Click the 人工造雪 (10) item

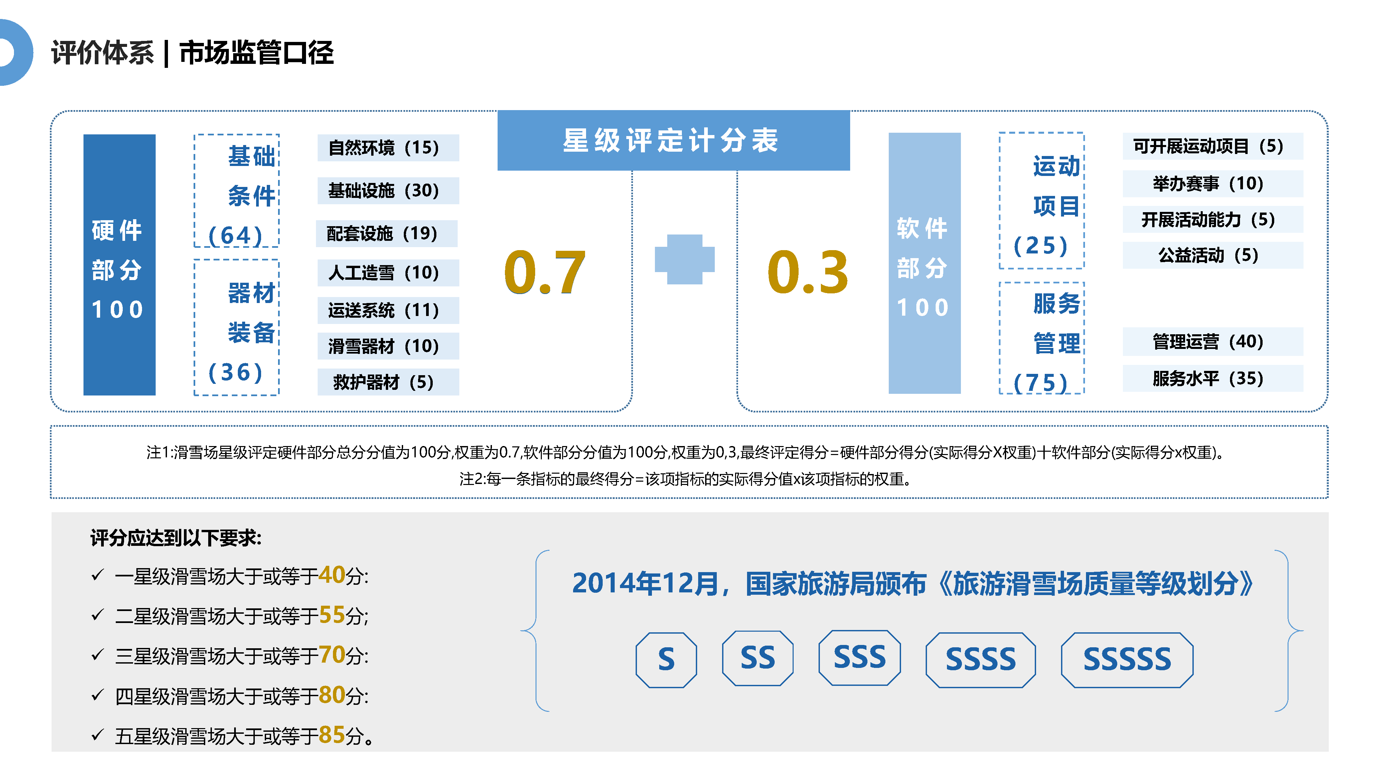388,273
